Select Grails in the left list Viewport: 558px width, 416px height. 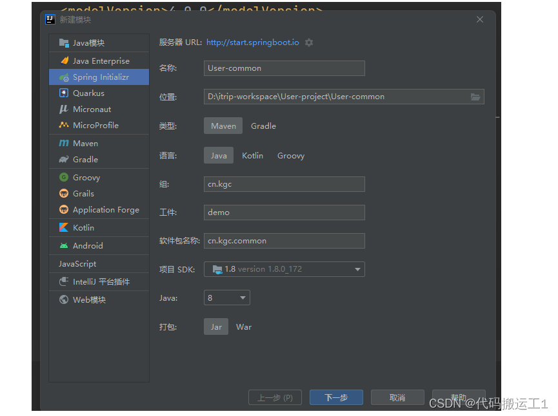coord(99,193)
